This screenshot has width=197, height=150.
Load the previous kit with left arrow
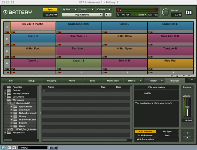(106, 15)
